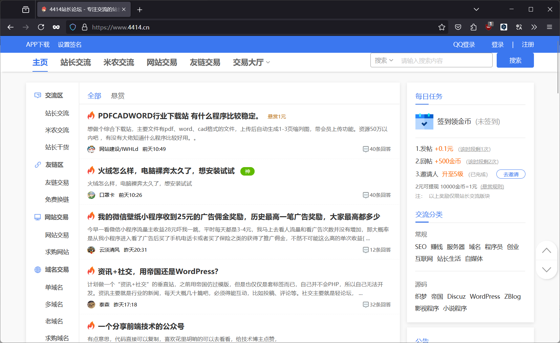Click the 设置签名 link
This screenshot has width=560, height=343.
tap(69, 45)
